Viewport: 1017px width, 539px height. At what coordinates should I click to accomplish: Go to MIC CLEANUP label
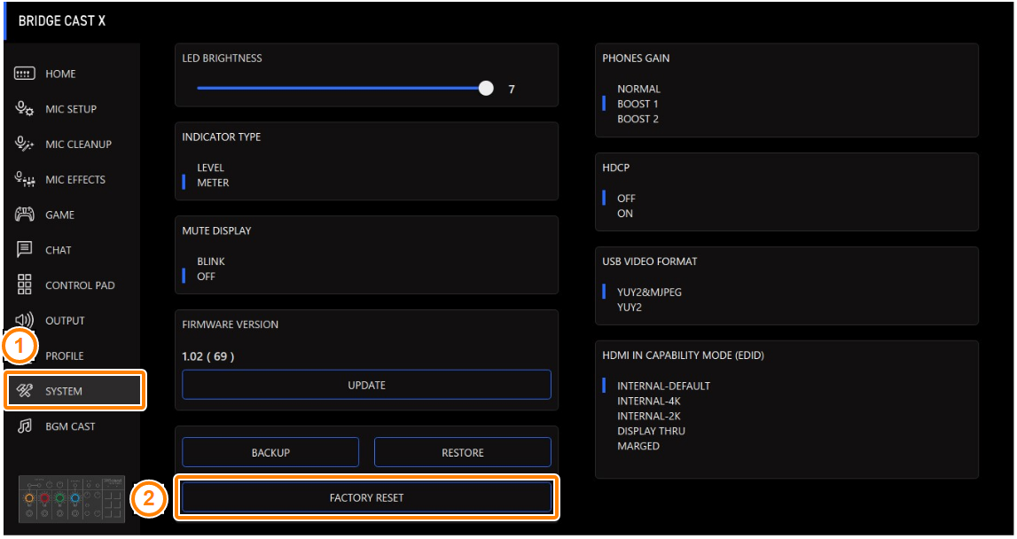[x=79, y=144]
